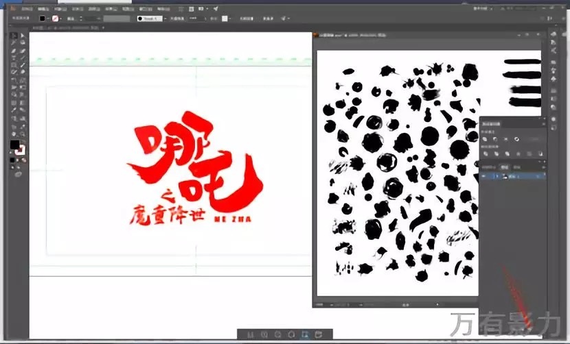Click the fill color box in control bar
This screenshot has width=570, height=344.
[43, 19]
